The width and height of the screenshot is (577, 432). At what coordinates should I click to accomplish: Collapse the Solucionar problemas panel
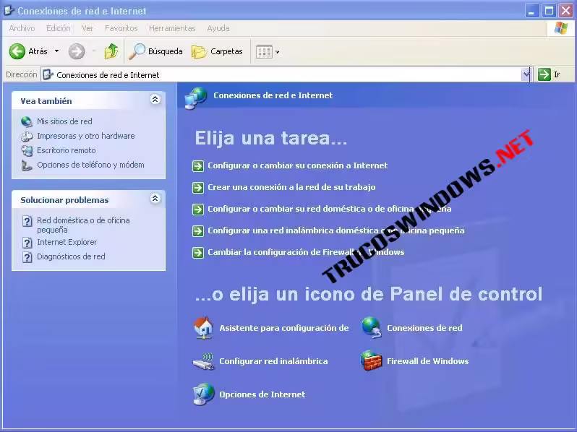(x=155, y=199)
